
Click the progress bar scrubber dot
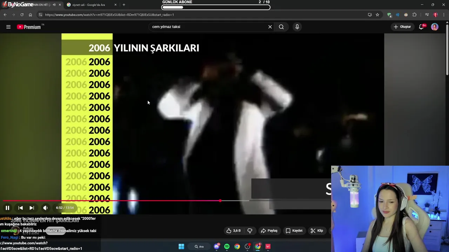point(220,201)
